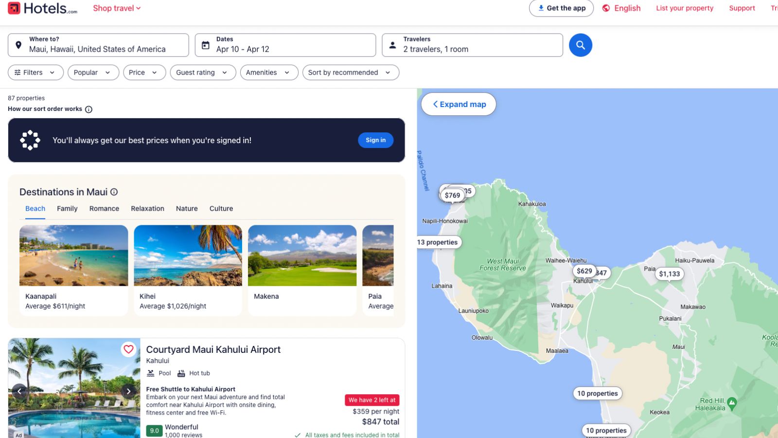Click the blue search magnifier icon

coord(580,45)
